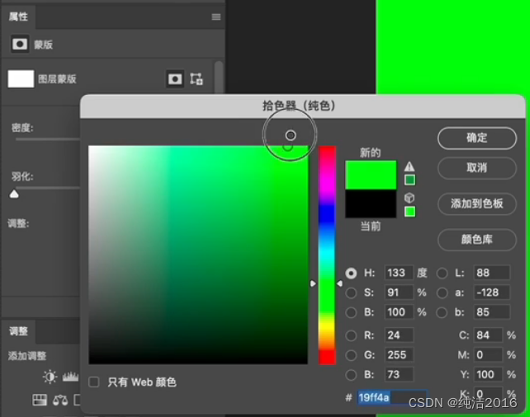Open the Properties panel menu icon

point(216,16)
